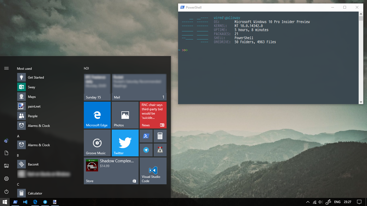Click the PowerShell >>> command prompt
367x206 pixels.
(185, 50)
